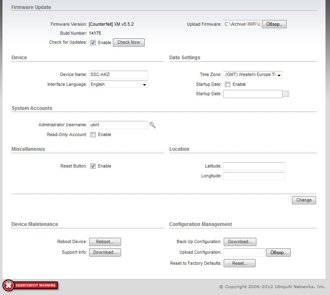Open the Startup Date calendar picker icon
The width and height of the screenshot is (330, 295).
[286, 94]
